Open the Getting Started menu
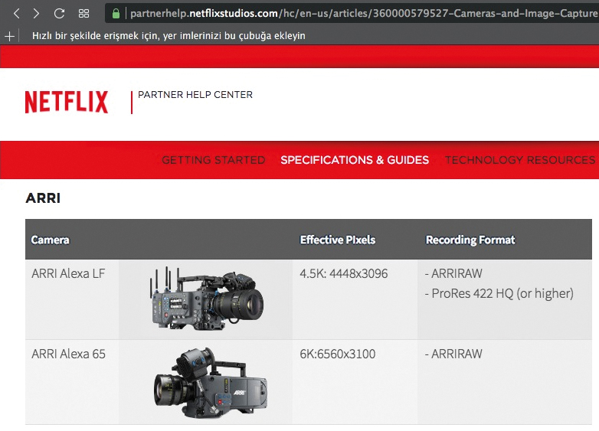The width and height of the screenshot is (599, 431). coord(213,160)
